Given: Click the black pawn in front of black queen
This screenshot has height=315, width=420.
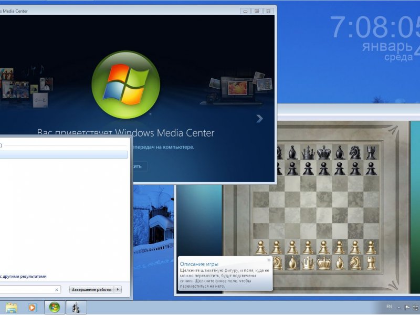Looking at the screenshot, I should click(308, 169).
